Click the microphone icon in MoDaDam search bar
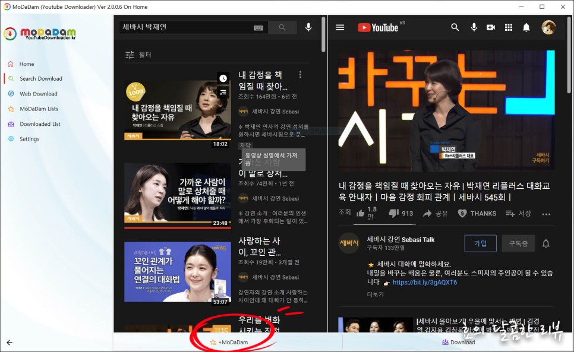The height and width of the screenshot is (352, 574). pos(307,27)
